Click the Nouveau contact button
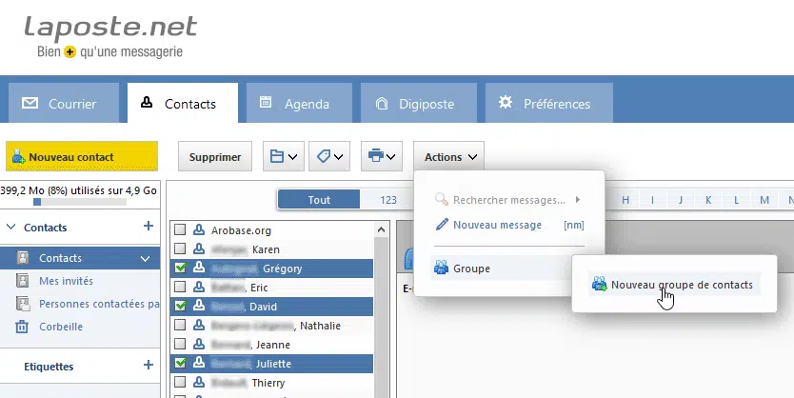 point(82,156)
